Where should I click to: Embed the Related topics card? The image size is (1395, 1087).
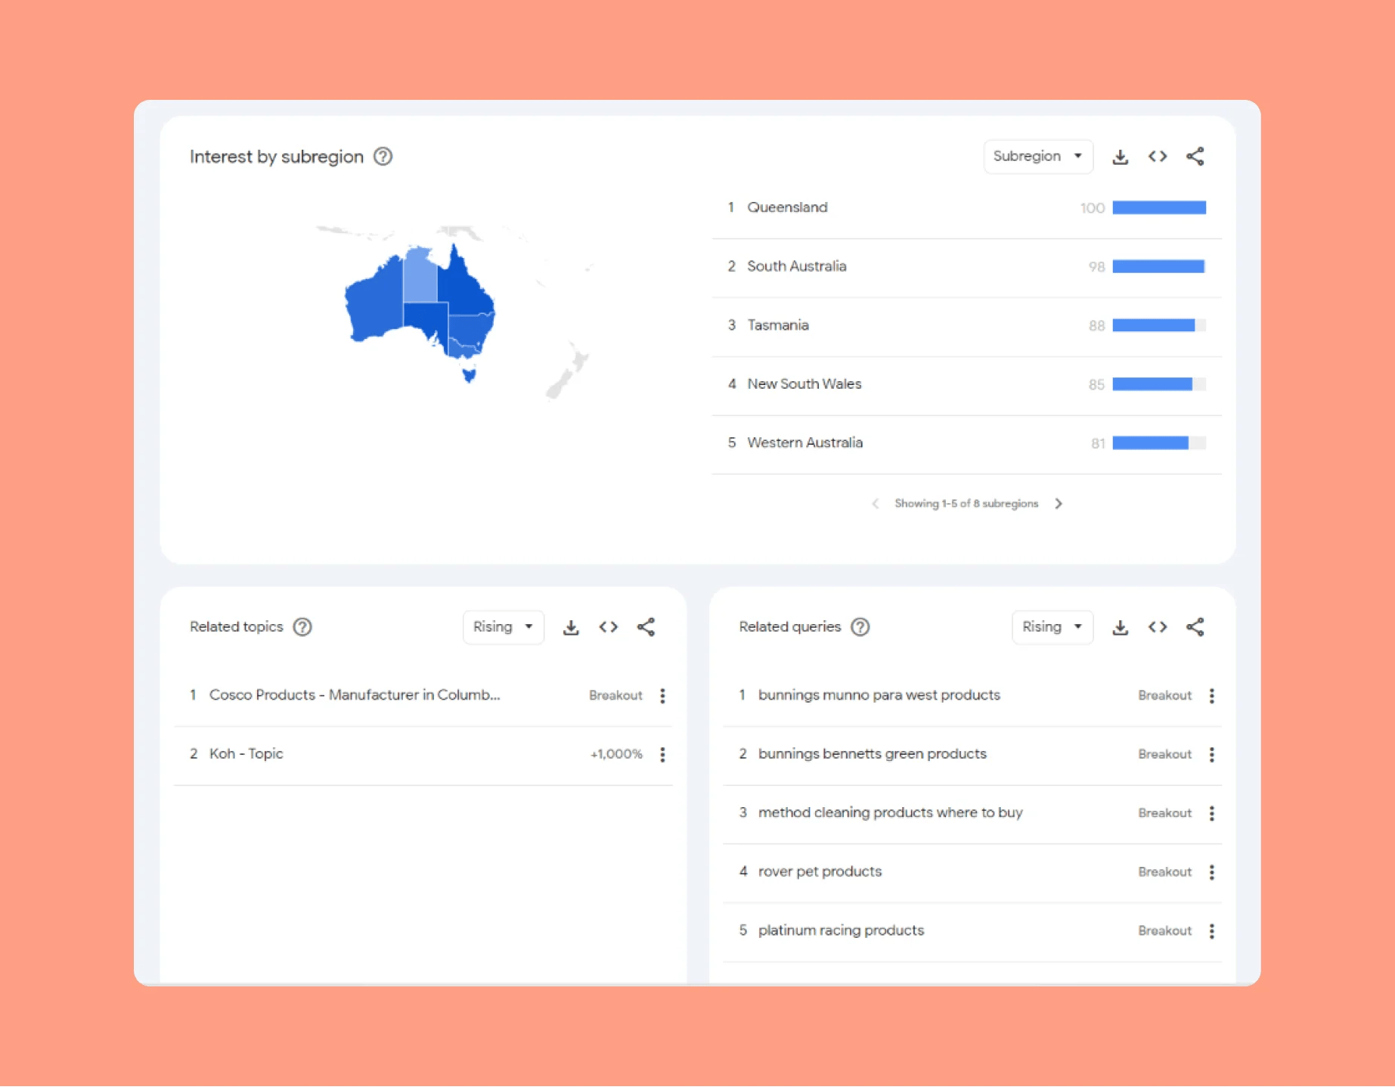(609, 627)
